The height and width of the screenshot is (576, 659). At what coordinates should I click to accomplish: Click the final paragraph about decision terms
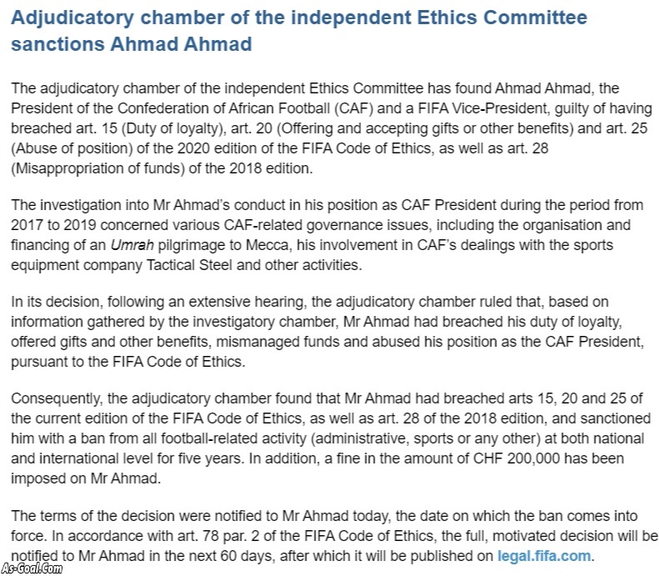(329, 536)
